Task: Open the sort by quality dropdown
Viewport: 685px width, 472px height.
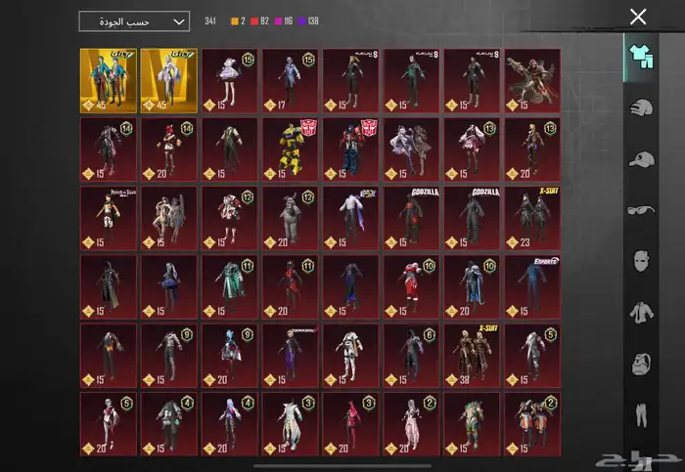Action: tap(134, 21)
